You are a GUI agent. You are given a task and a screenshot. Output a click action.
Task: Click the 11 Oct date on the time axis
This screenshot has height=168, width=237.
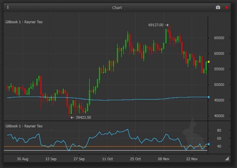[107, 159]
